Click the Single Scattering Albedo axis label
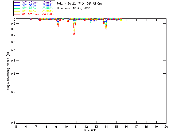 tap(8, 71)
